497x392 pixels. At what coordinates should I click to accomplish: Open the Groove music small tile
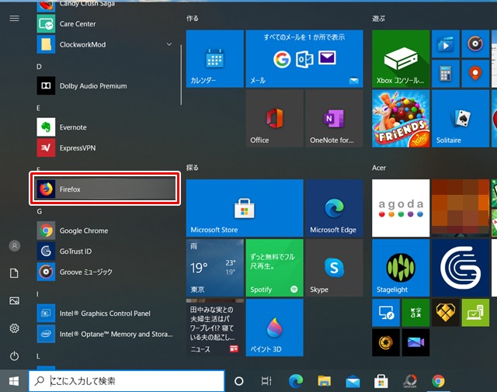click(475, 43)
